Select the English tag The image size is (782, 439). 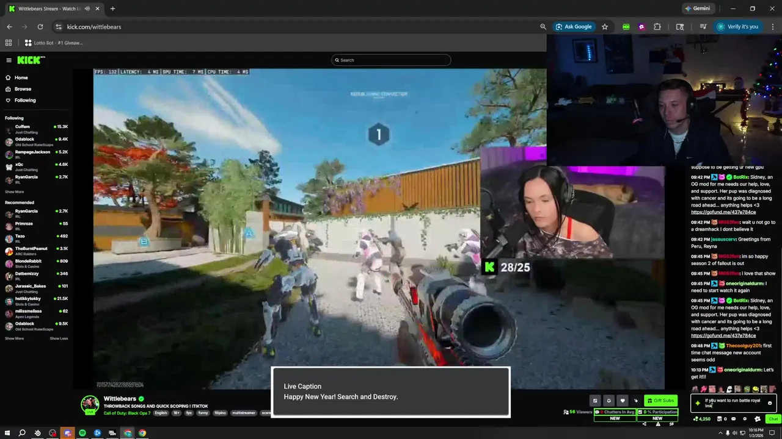pos(161,413)
